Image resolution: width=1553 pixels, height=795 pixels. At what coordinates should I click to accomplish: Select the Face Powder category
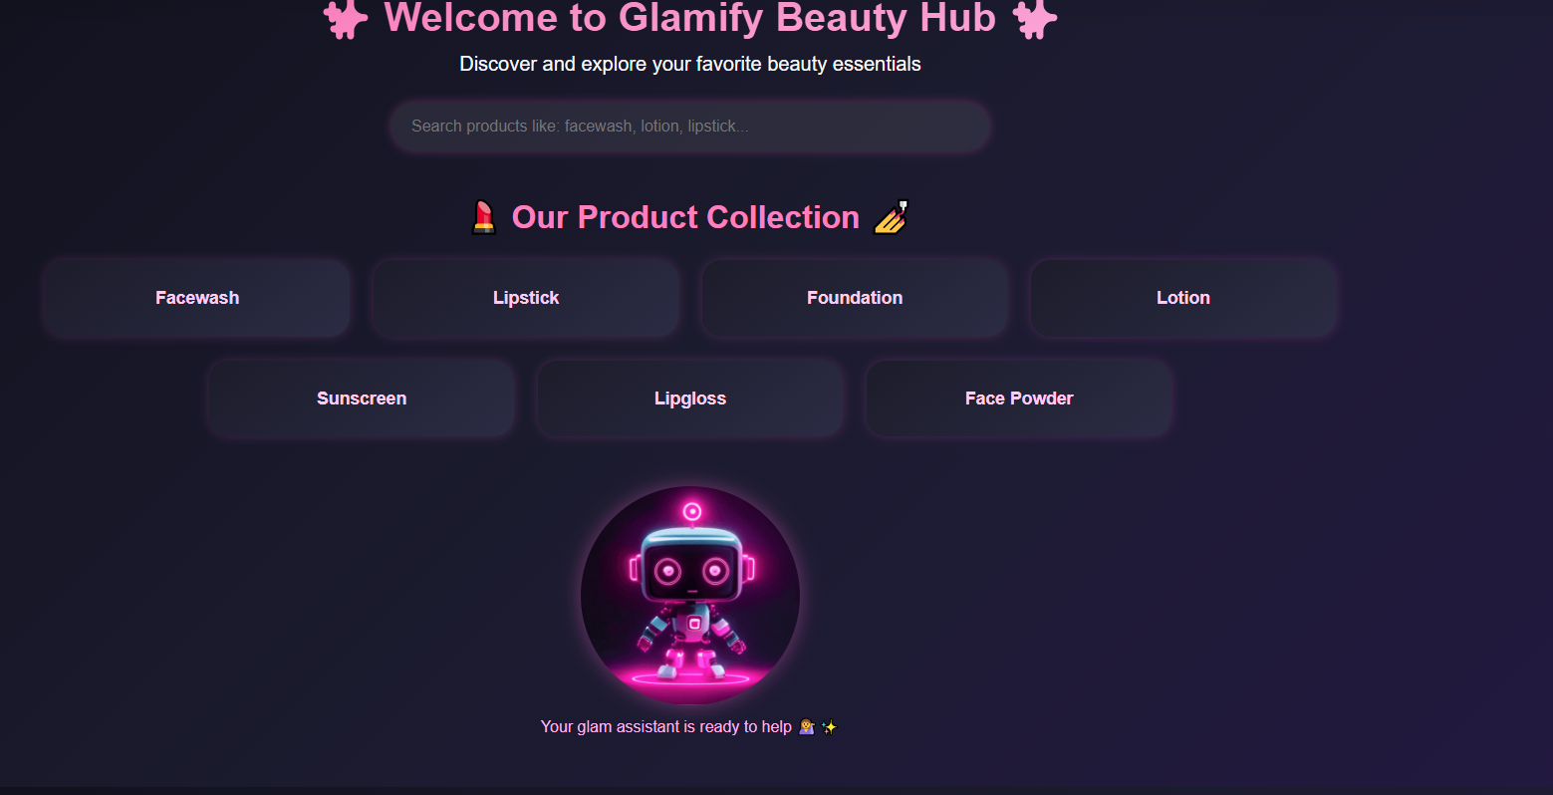tap(1019, 398)
